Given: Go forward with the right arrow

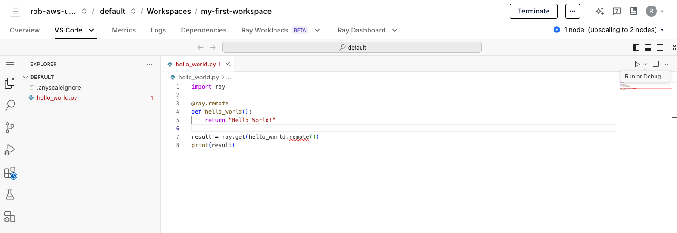Looking at the screenshot, I should 212,47.
